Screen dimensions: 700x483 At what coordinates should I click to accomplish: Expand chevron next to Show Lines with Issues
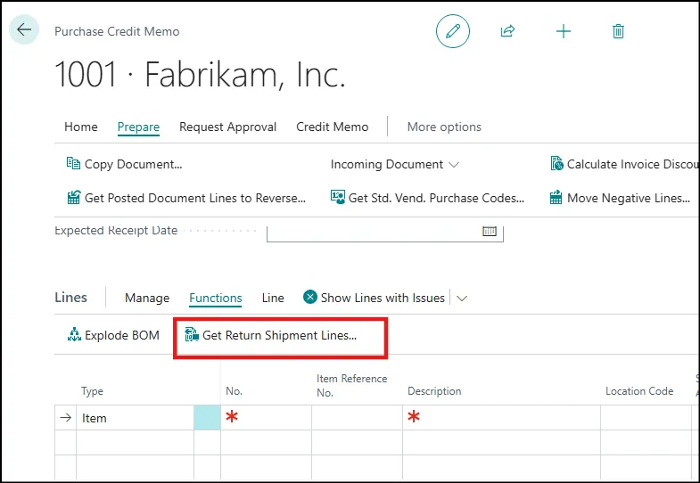point(462,299)
